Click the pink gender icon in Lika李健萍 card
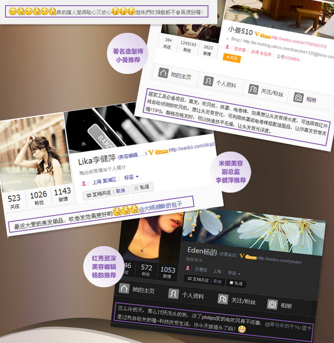Image resolution: width=334 pixels, height=343 pixels. click(84, 183)
